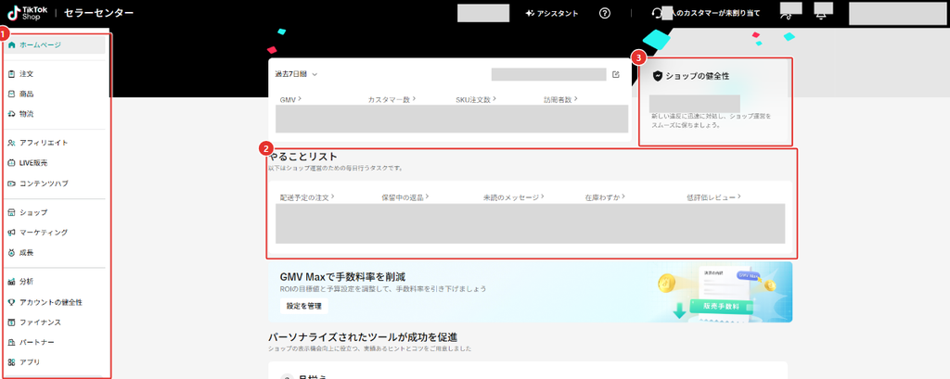Image resolution: width=950 pixels, height=379 pixels.
Task: Click the アシスタント sparkle icon
Action: point(530,13)
